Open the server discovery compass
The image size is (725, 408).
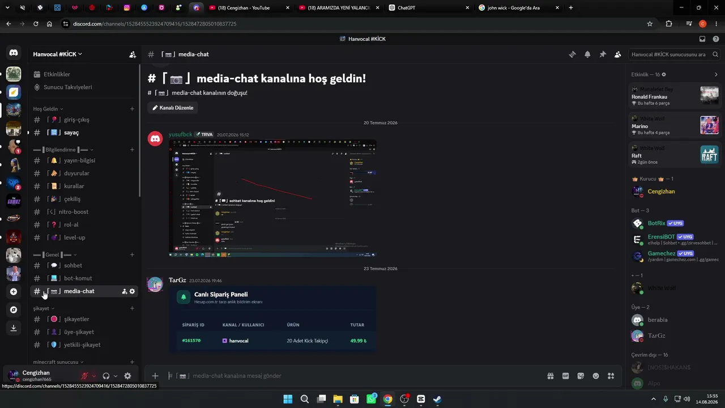coord(14,310)
